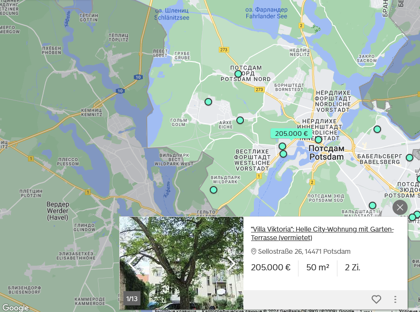Click the listing photo thumbnail
Viewport: 420px width, 312px height.
[181, 263]
